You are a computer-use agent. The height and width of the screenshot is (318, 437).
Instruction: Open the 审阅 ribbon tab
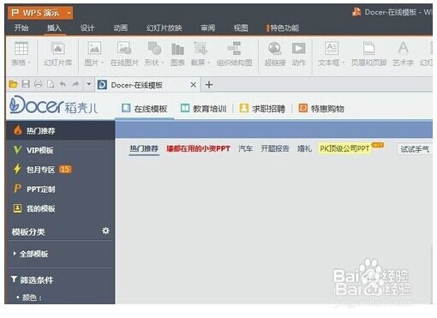[208, 27]
